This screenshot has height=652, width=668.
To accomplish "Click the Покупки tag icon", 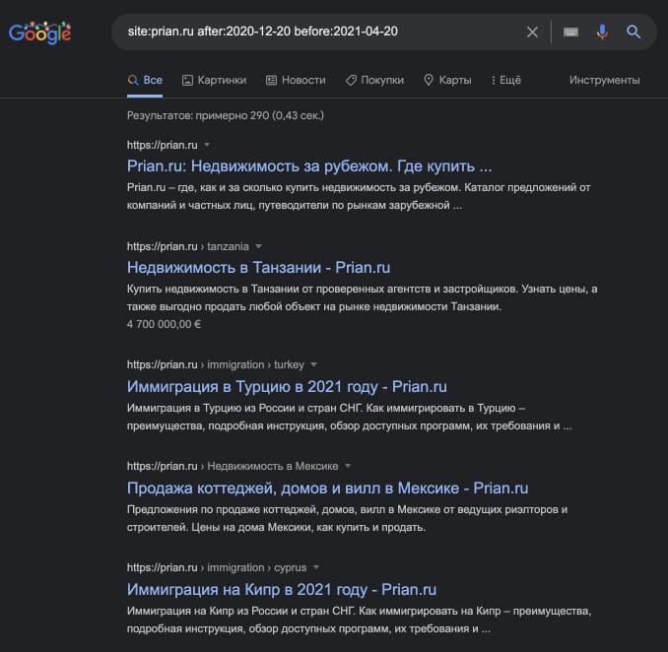I will (x=351, y=80).
